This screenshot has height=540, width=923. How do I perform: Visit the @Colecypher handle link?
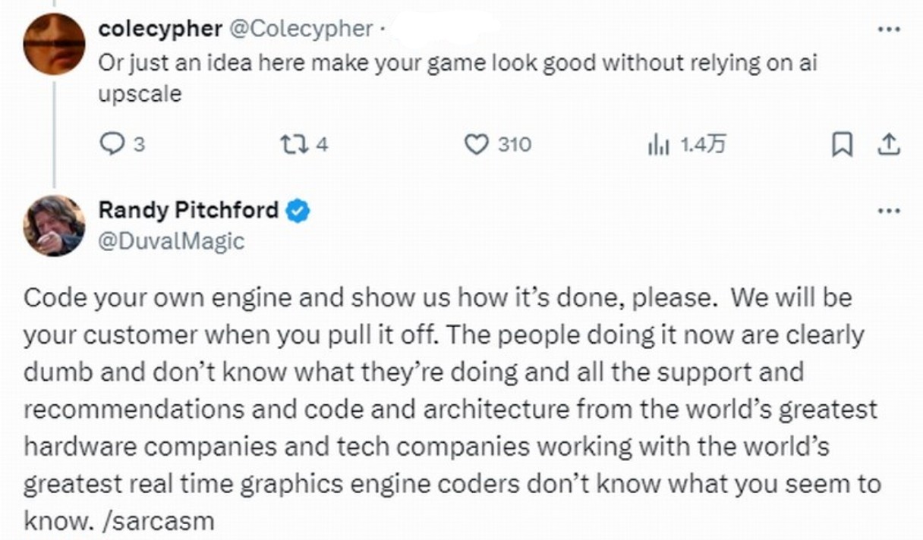(301, 28)
